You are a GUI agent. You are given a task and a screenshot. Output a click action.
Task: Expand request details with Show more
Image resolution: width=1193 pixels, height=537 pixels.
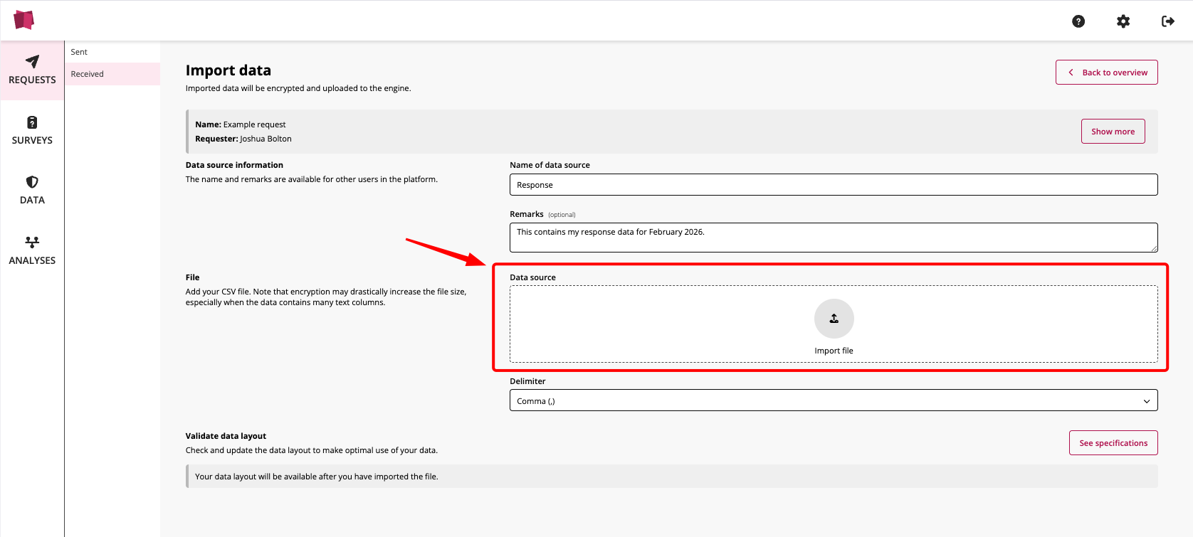pos(1113,132)
